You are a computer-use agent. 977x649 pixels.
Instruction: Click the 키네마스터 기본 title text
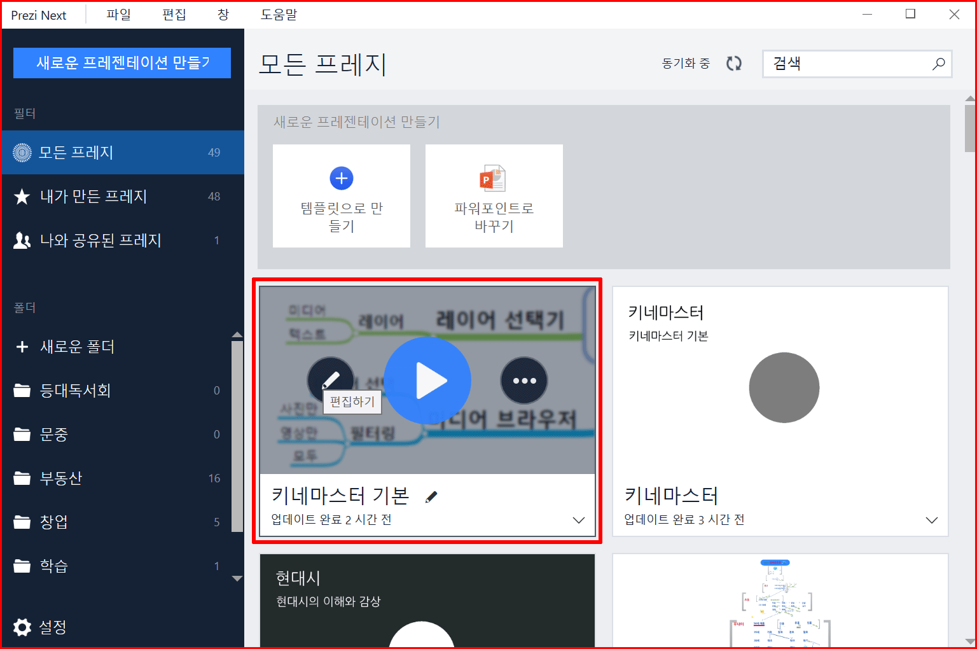click(x=340, y=496)
